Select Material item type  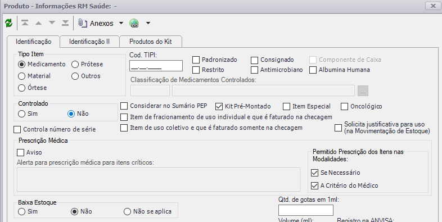(22, 76)
